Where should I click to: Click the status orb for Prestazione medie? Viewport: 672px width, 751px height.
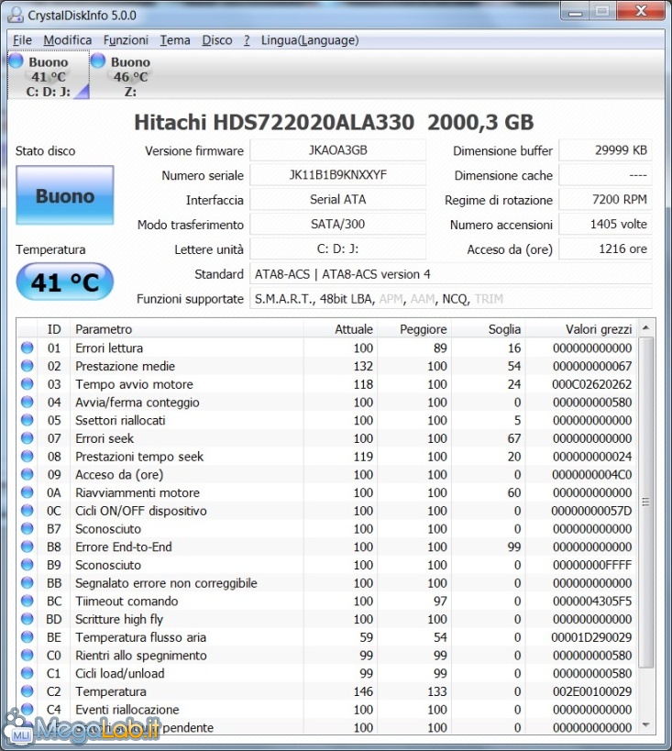28,366
